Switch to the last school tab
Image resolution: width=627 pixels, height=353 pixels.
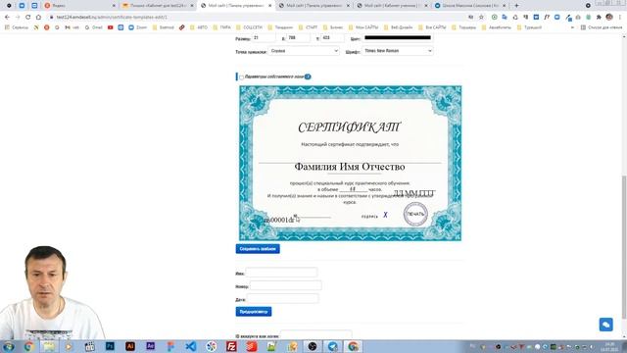pos(470,6)
